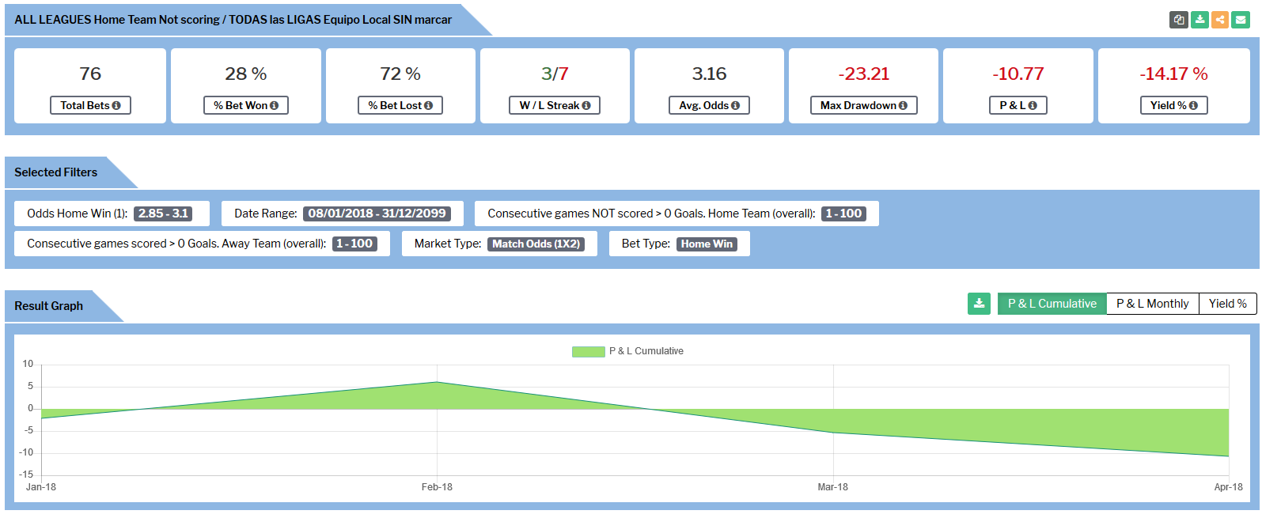Select the P & L Cumulative tab

point(1052,304)
